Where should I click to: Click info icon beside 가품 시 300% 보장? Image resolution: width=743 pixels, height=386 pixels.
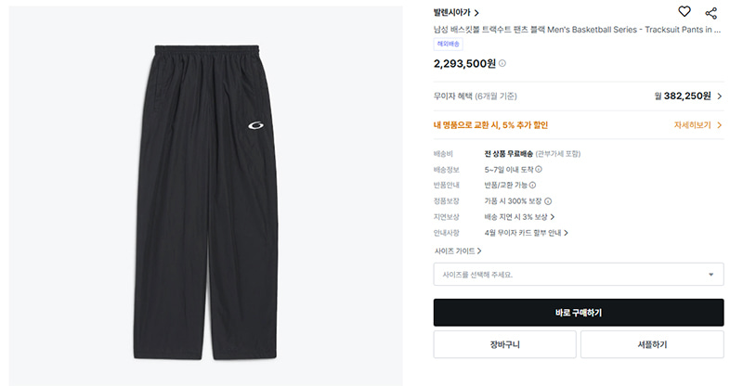[x=548, y=200]
